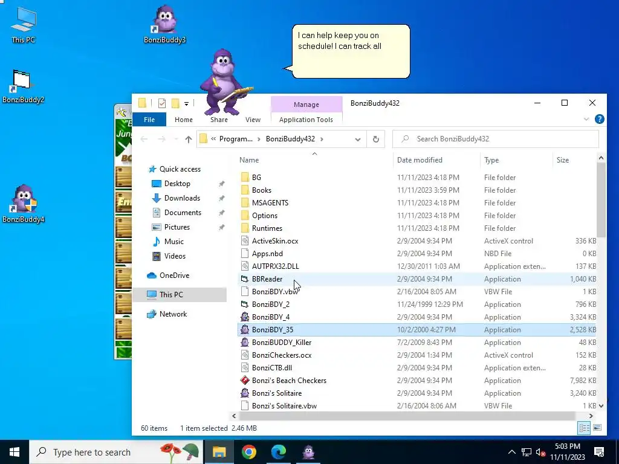Select the Books folder

pyautogui.click(x=261, y=190)
